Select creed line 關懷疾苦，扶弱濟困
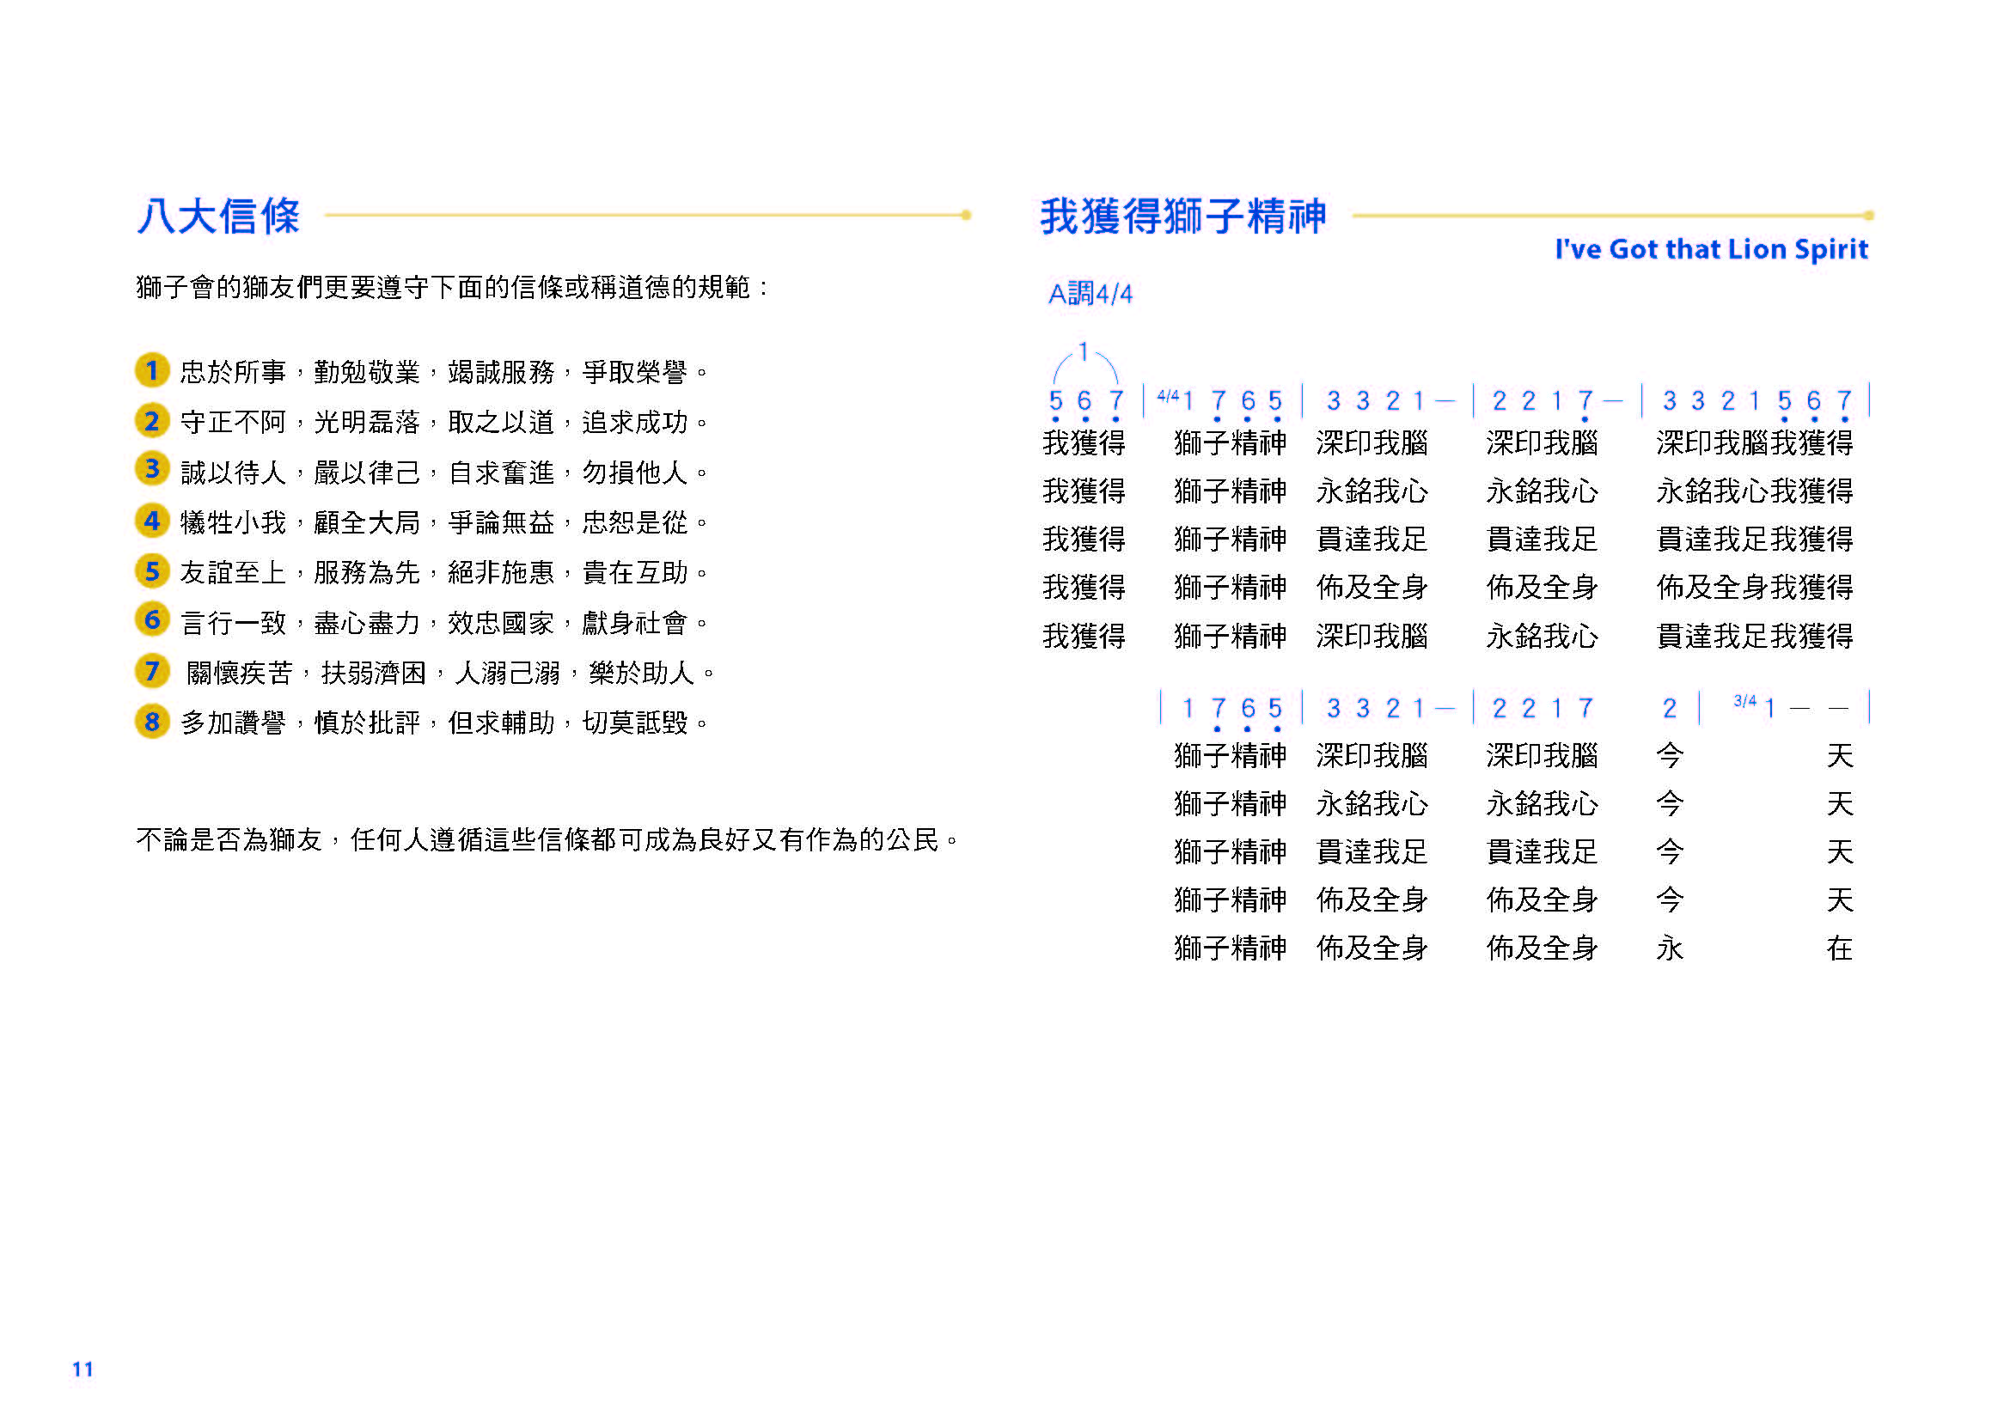2010x1421 pixels. click(x=450, y=673)
